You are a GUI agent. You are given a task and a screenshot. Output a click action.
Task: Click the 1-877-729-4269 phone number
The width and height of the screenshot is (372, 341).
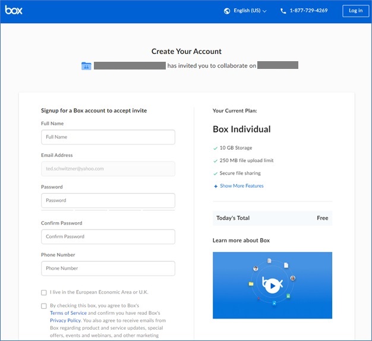(308, 11)
